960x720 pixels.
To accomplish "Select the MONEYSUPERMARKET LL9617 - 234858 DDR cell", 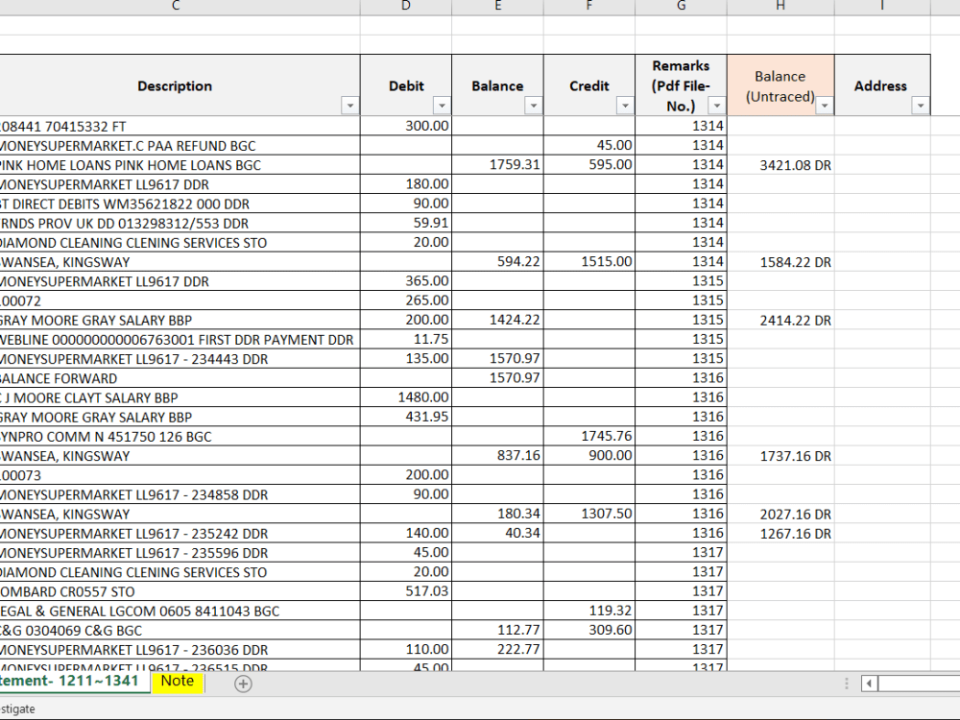I will click(x=180, y=494).
